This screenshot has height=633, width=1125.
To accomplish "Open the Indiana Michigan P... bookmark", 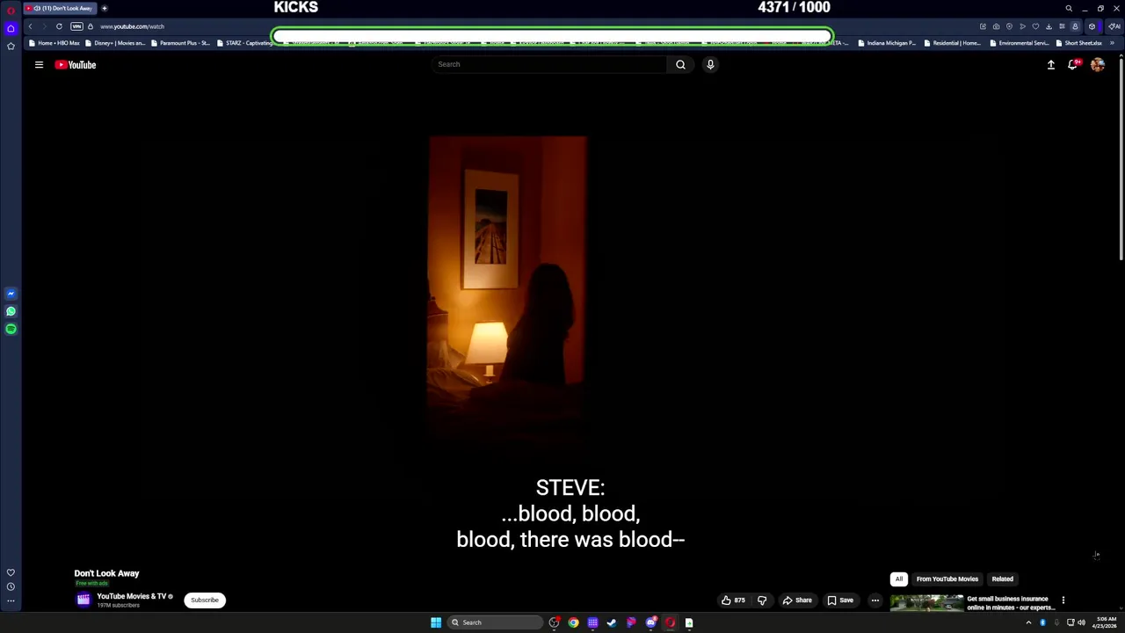I will coord(887,43).
